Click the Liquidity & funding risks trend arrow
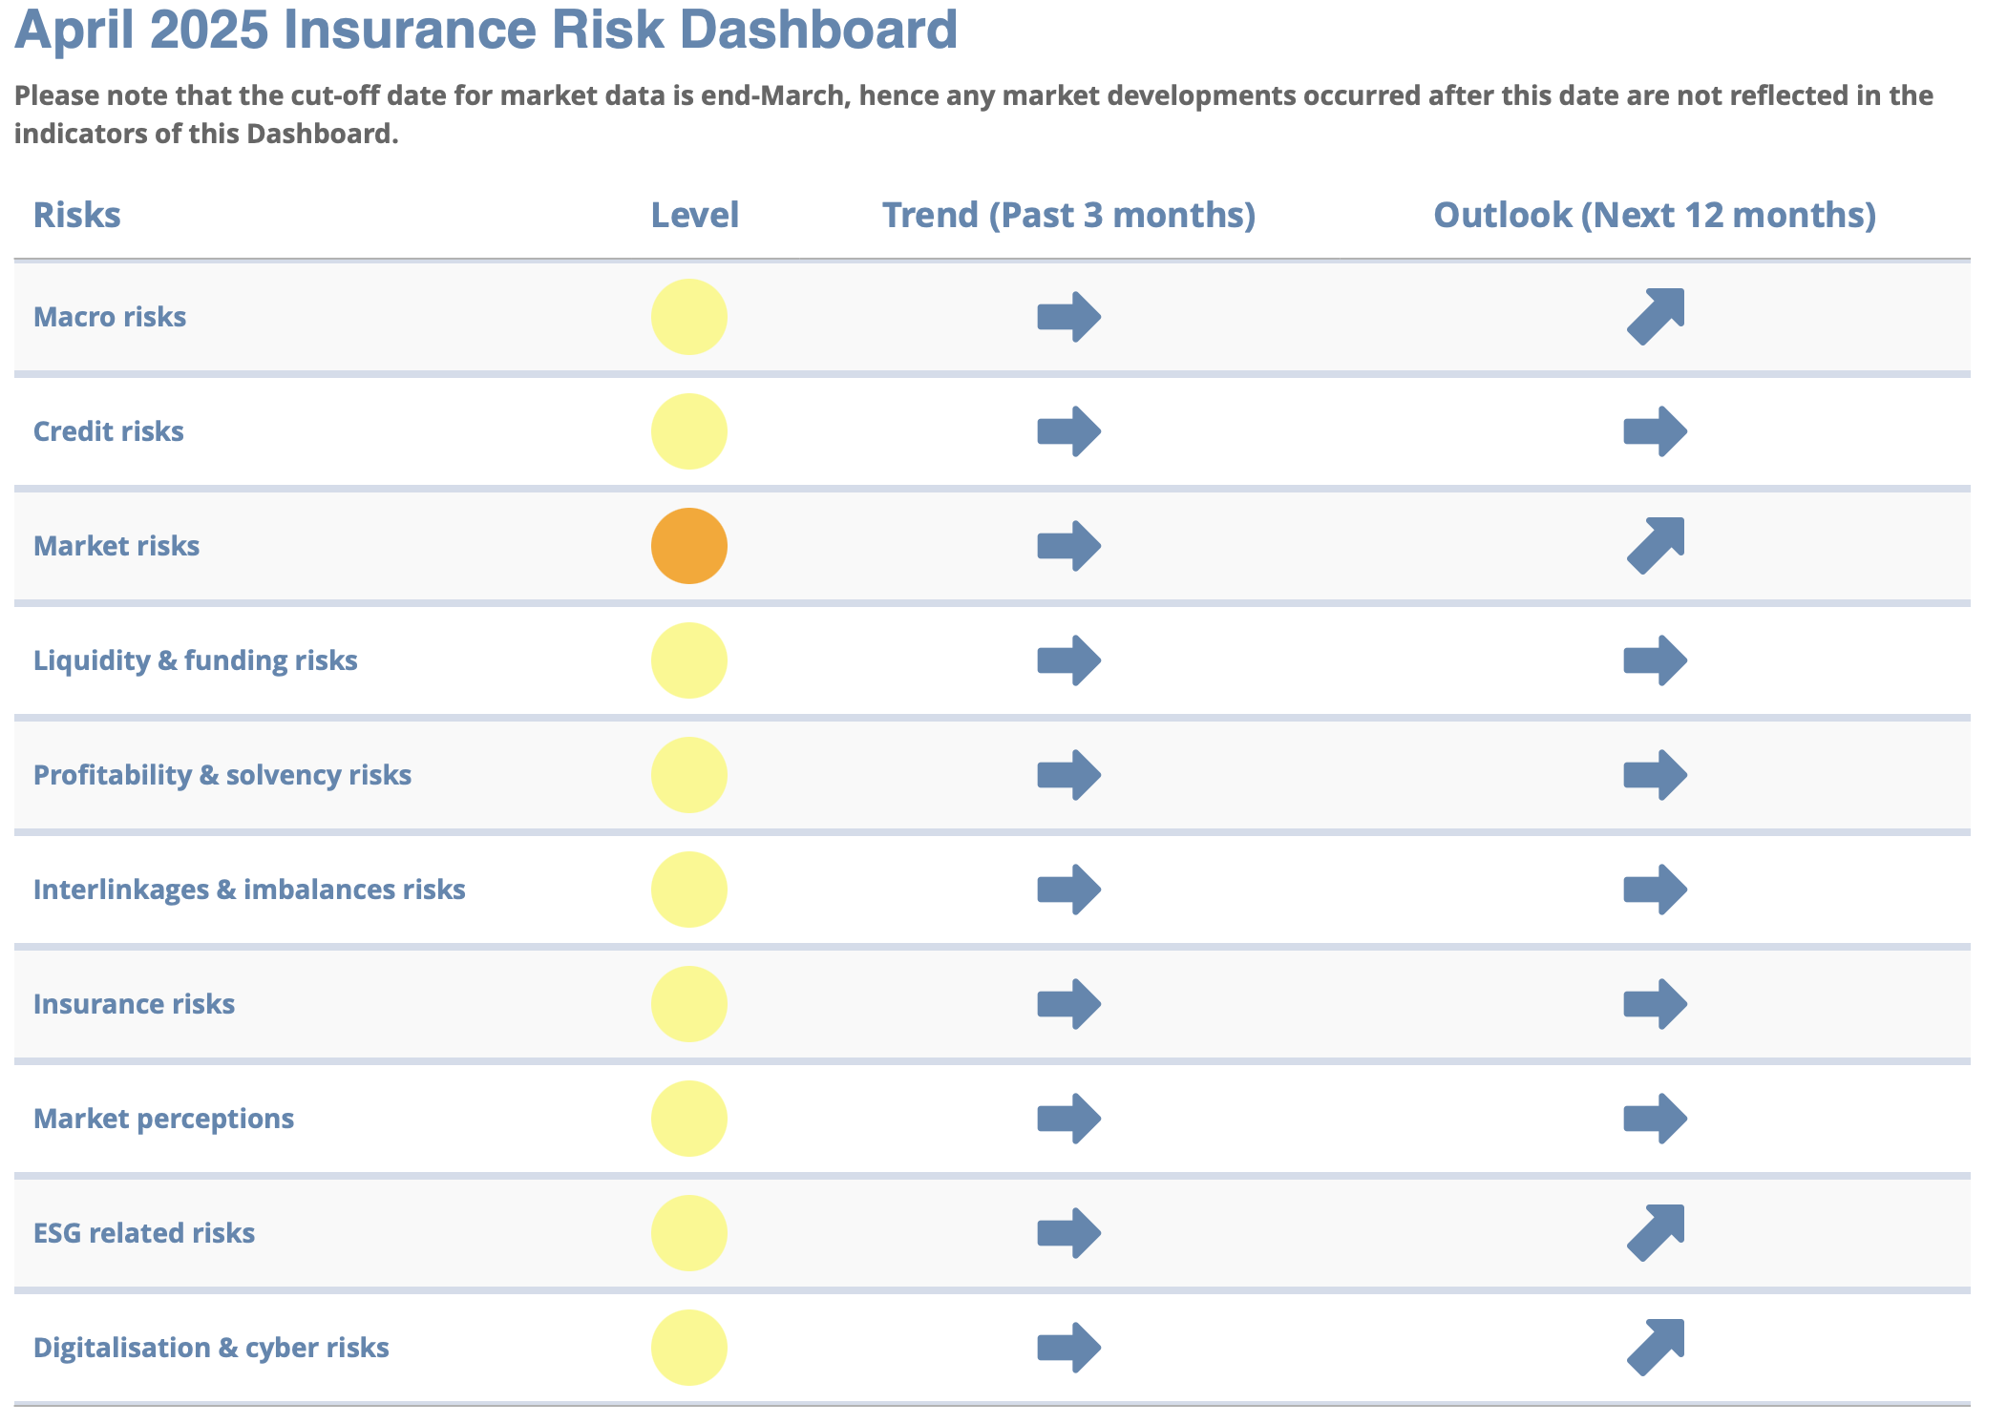Screen dimensions: 2007x1424 1069,660
